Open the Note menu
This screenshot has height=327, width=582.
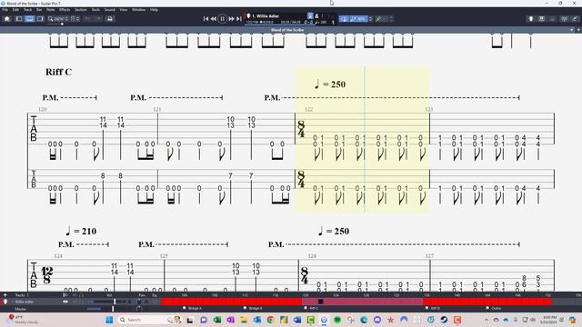51,10
